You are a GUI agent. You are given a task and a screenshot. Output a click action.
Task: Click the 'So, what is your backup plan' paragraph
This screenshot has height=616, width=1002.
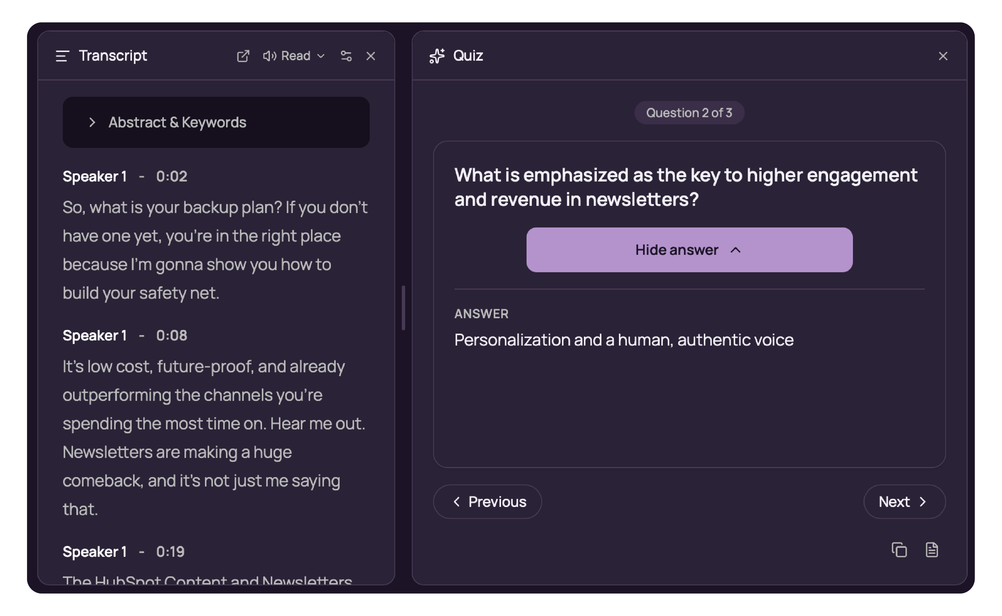(x=215, y=250)
